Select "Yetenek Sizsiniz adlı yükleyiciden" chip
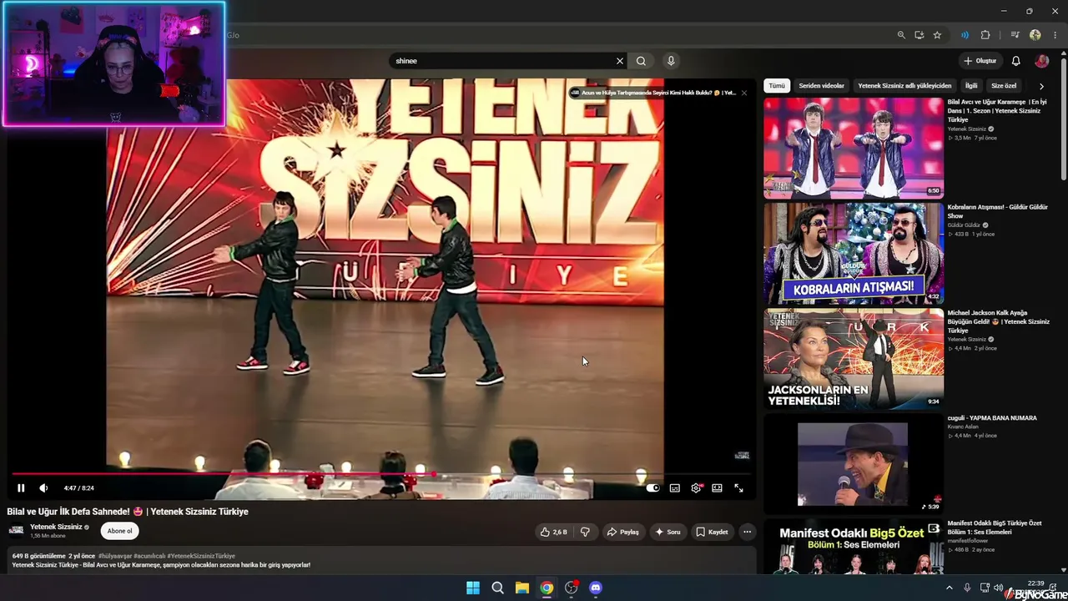Image resolution: width=1068 pixels, height=601 pixels. pyautogui.click(x=904, y=86)
